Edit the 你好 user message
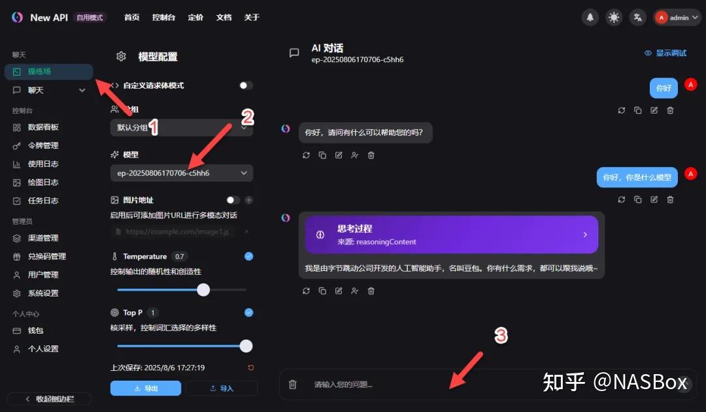 [654, 110]
